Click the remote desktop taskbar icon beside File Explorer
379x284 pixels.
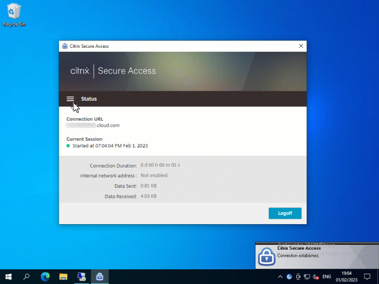(81, 276)
